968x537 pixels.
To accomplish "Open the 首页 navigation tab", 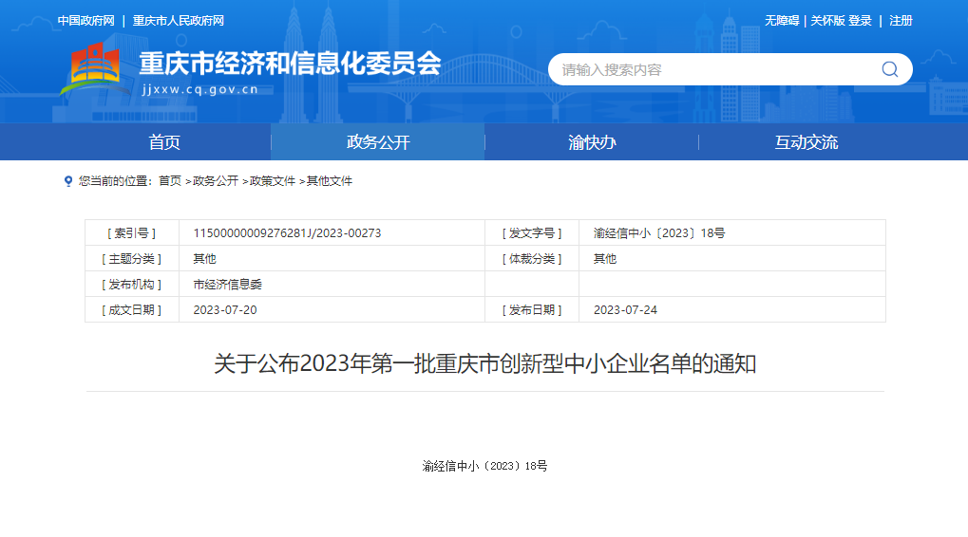I will click(163, 142).
